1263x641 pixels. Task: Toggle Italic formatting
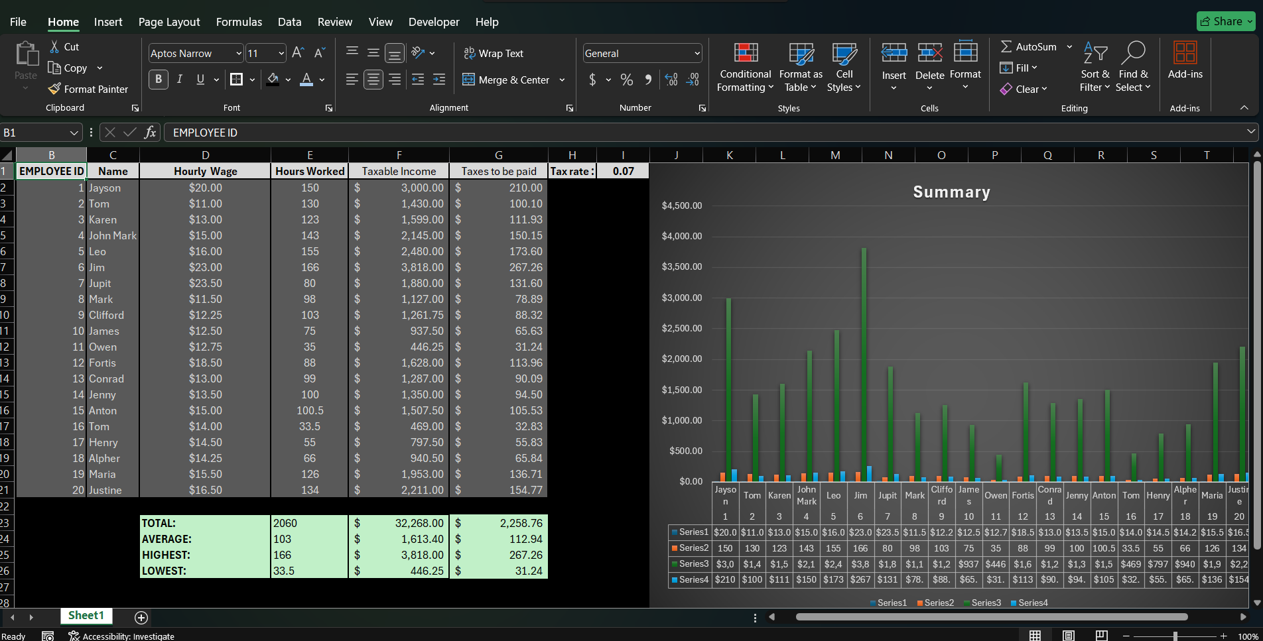point(179,80)
